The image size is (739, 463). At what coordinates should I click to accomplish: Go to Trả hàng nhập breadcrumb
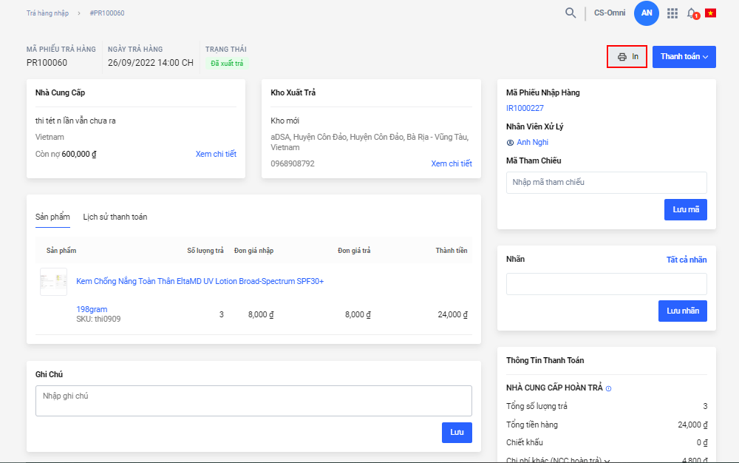pos(47,13)
